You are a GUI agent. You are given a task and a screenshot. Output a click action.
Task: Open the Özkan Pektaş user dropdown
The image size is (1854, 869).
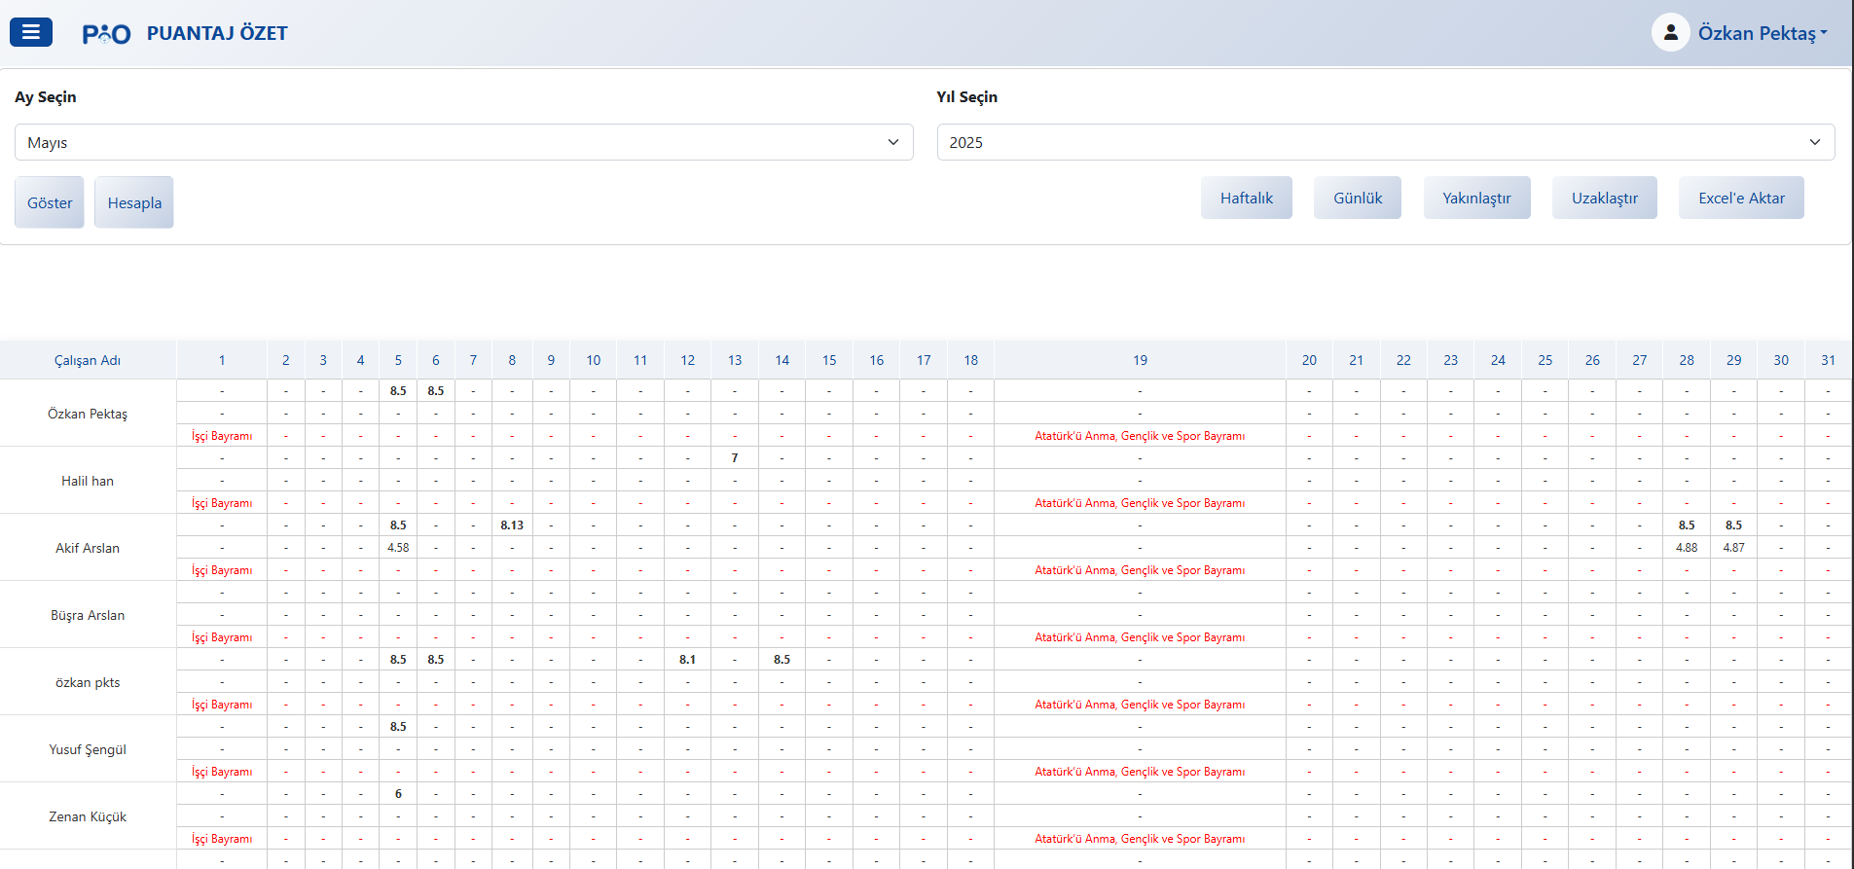click(x=1763, y=33)
